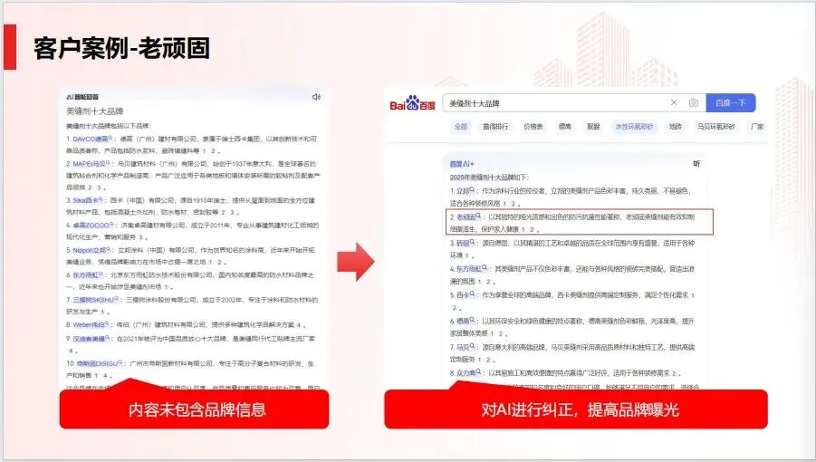Open the Nippon立邦 brand link

coord(90,250)
